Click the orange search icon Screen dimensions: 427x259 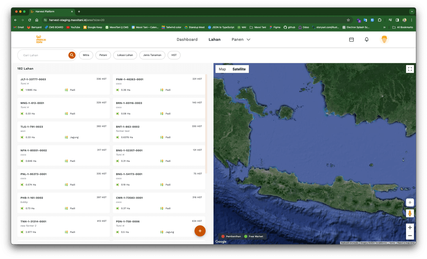point(72,55)
